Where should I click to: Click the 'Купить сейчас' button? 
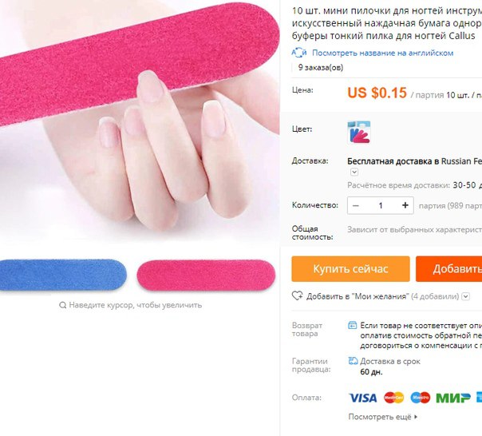351,269
